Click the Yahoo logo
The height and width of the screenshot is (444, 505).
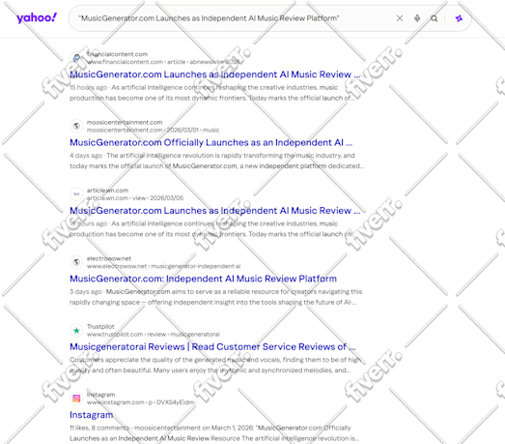pyautogui.click(x=37, y=18)
